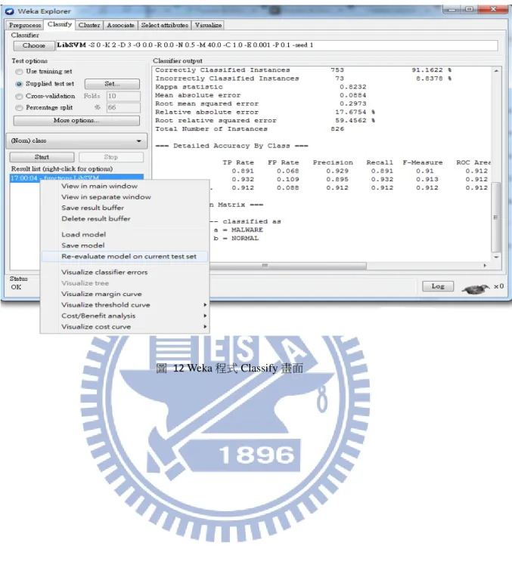Screen dimensions: 512x586
Task: Open More options... dialog
Action: click(76, 120)
